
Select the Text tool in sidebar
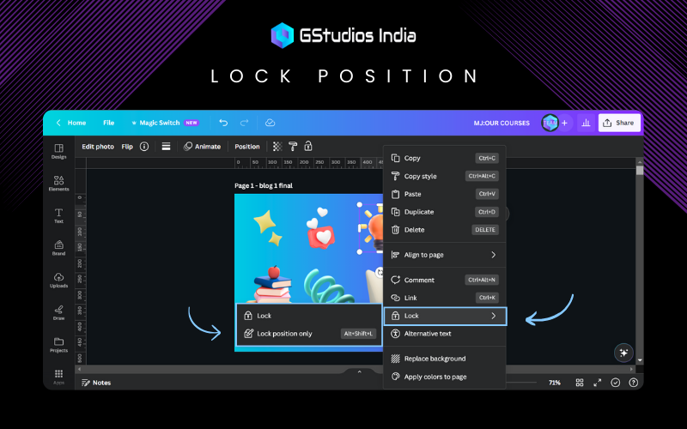(x=58, y=215)
